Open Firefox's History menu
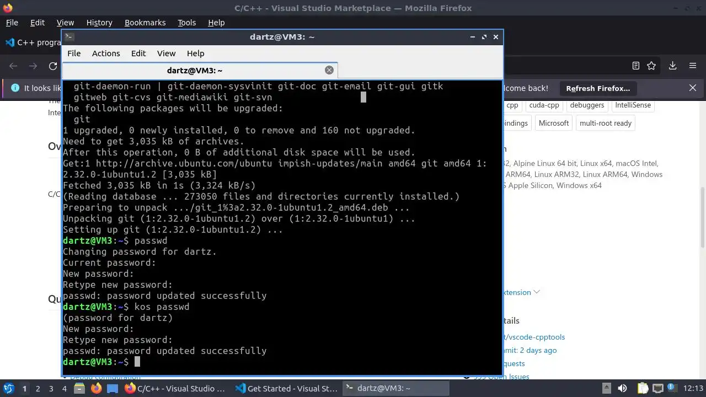 tap(99, 23)
